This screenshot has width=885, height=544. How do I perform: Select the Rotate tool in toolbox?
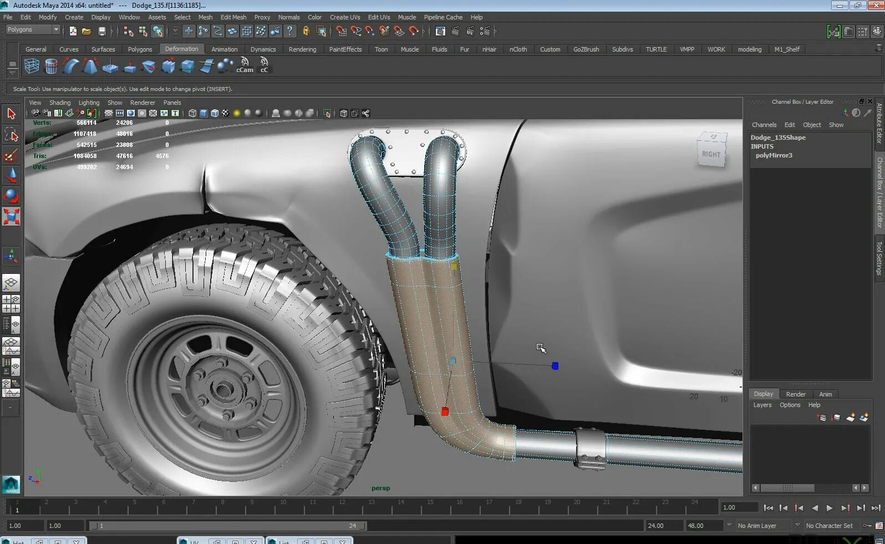(11, 196)
